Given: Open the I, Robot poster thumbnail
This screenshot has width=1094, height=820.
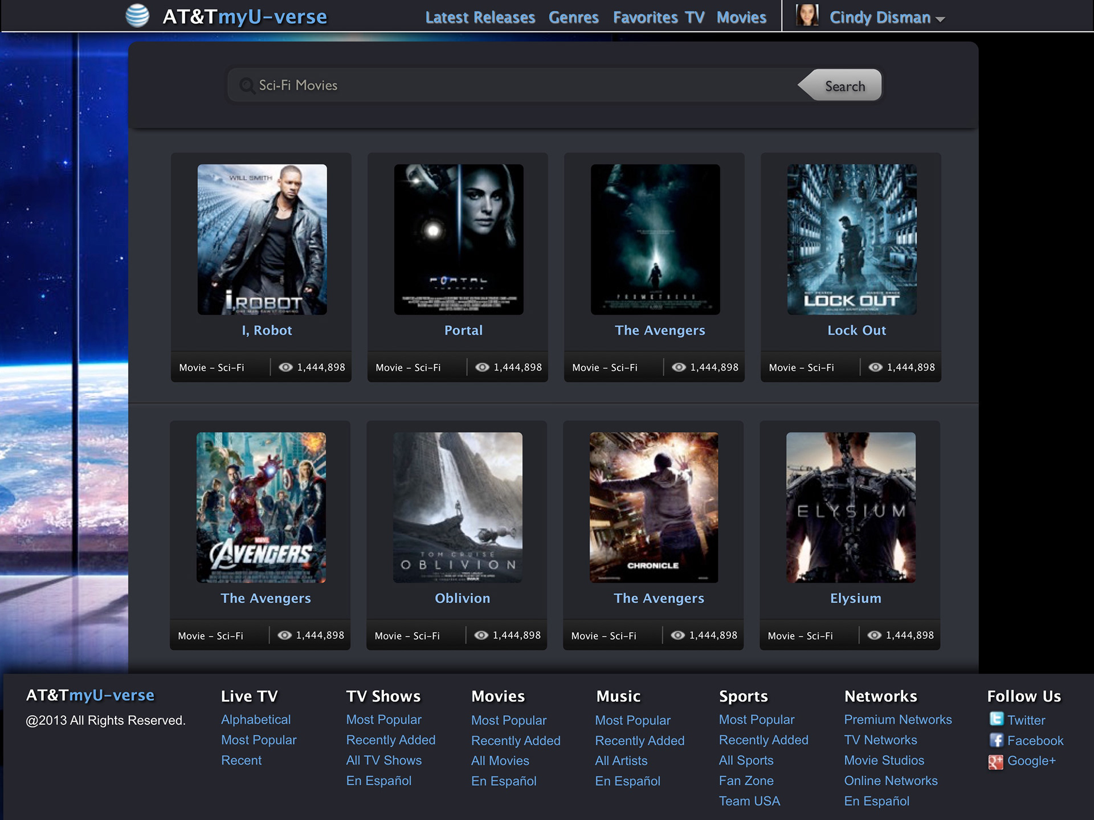Looking at the screenshot, I should coord(262,239).
